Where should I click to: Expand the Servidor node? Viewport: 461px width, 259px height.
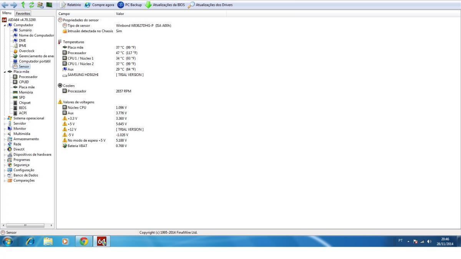point(5,124)
